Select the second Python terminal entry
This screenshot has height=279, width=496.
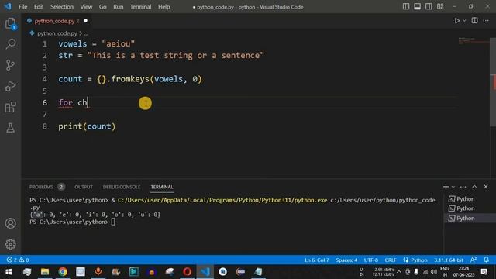click(470, 208)
